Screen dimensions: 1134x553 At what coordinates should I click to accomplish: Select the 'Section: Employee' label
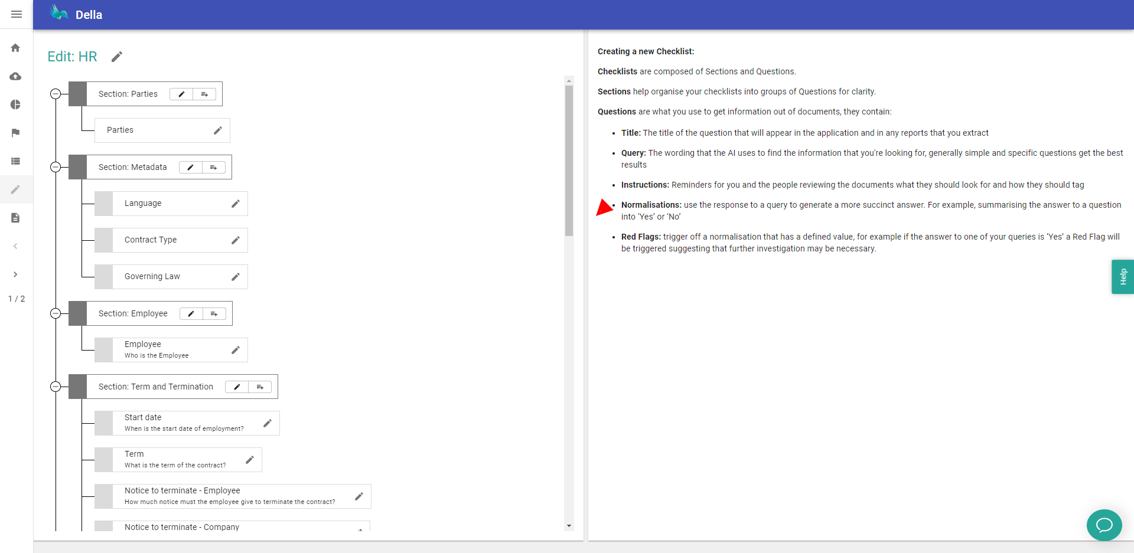point(133,313)
